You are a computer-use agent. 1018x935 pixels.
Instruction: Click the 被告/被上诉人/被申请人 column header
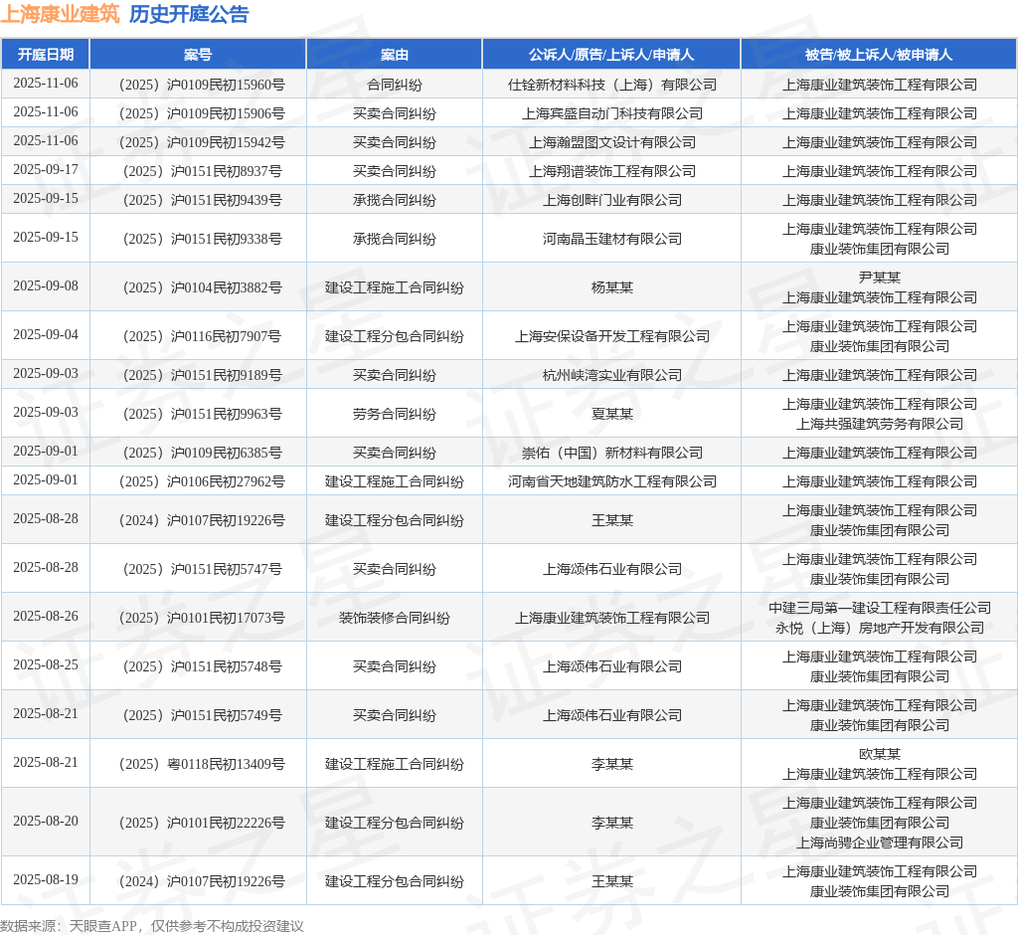click(x=879, y=55)
